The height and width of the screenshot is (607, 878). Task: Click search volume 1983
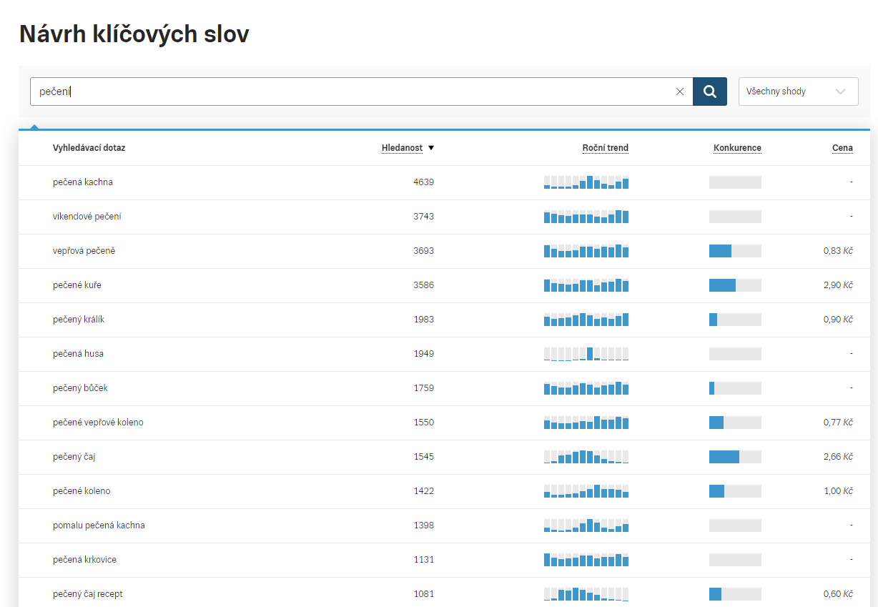(423, 320)
